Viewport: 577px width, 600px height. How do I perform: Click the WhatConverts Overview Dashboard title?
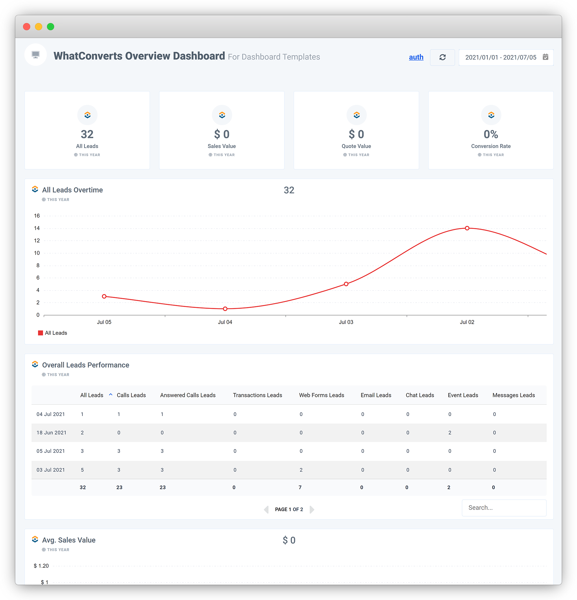point(139,56)
